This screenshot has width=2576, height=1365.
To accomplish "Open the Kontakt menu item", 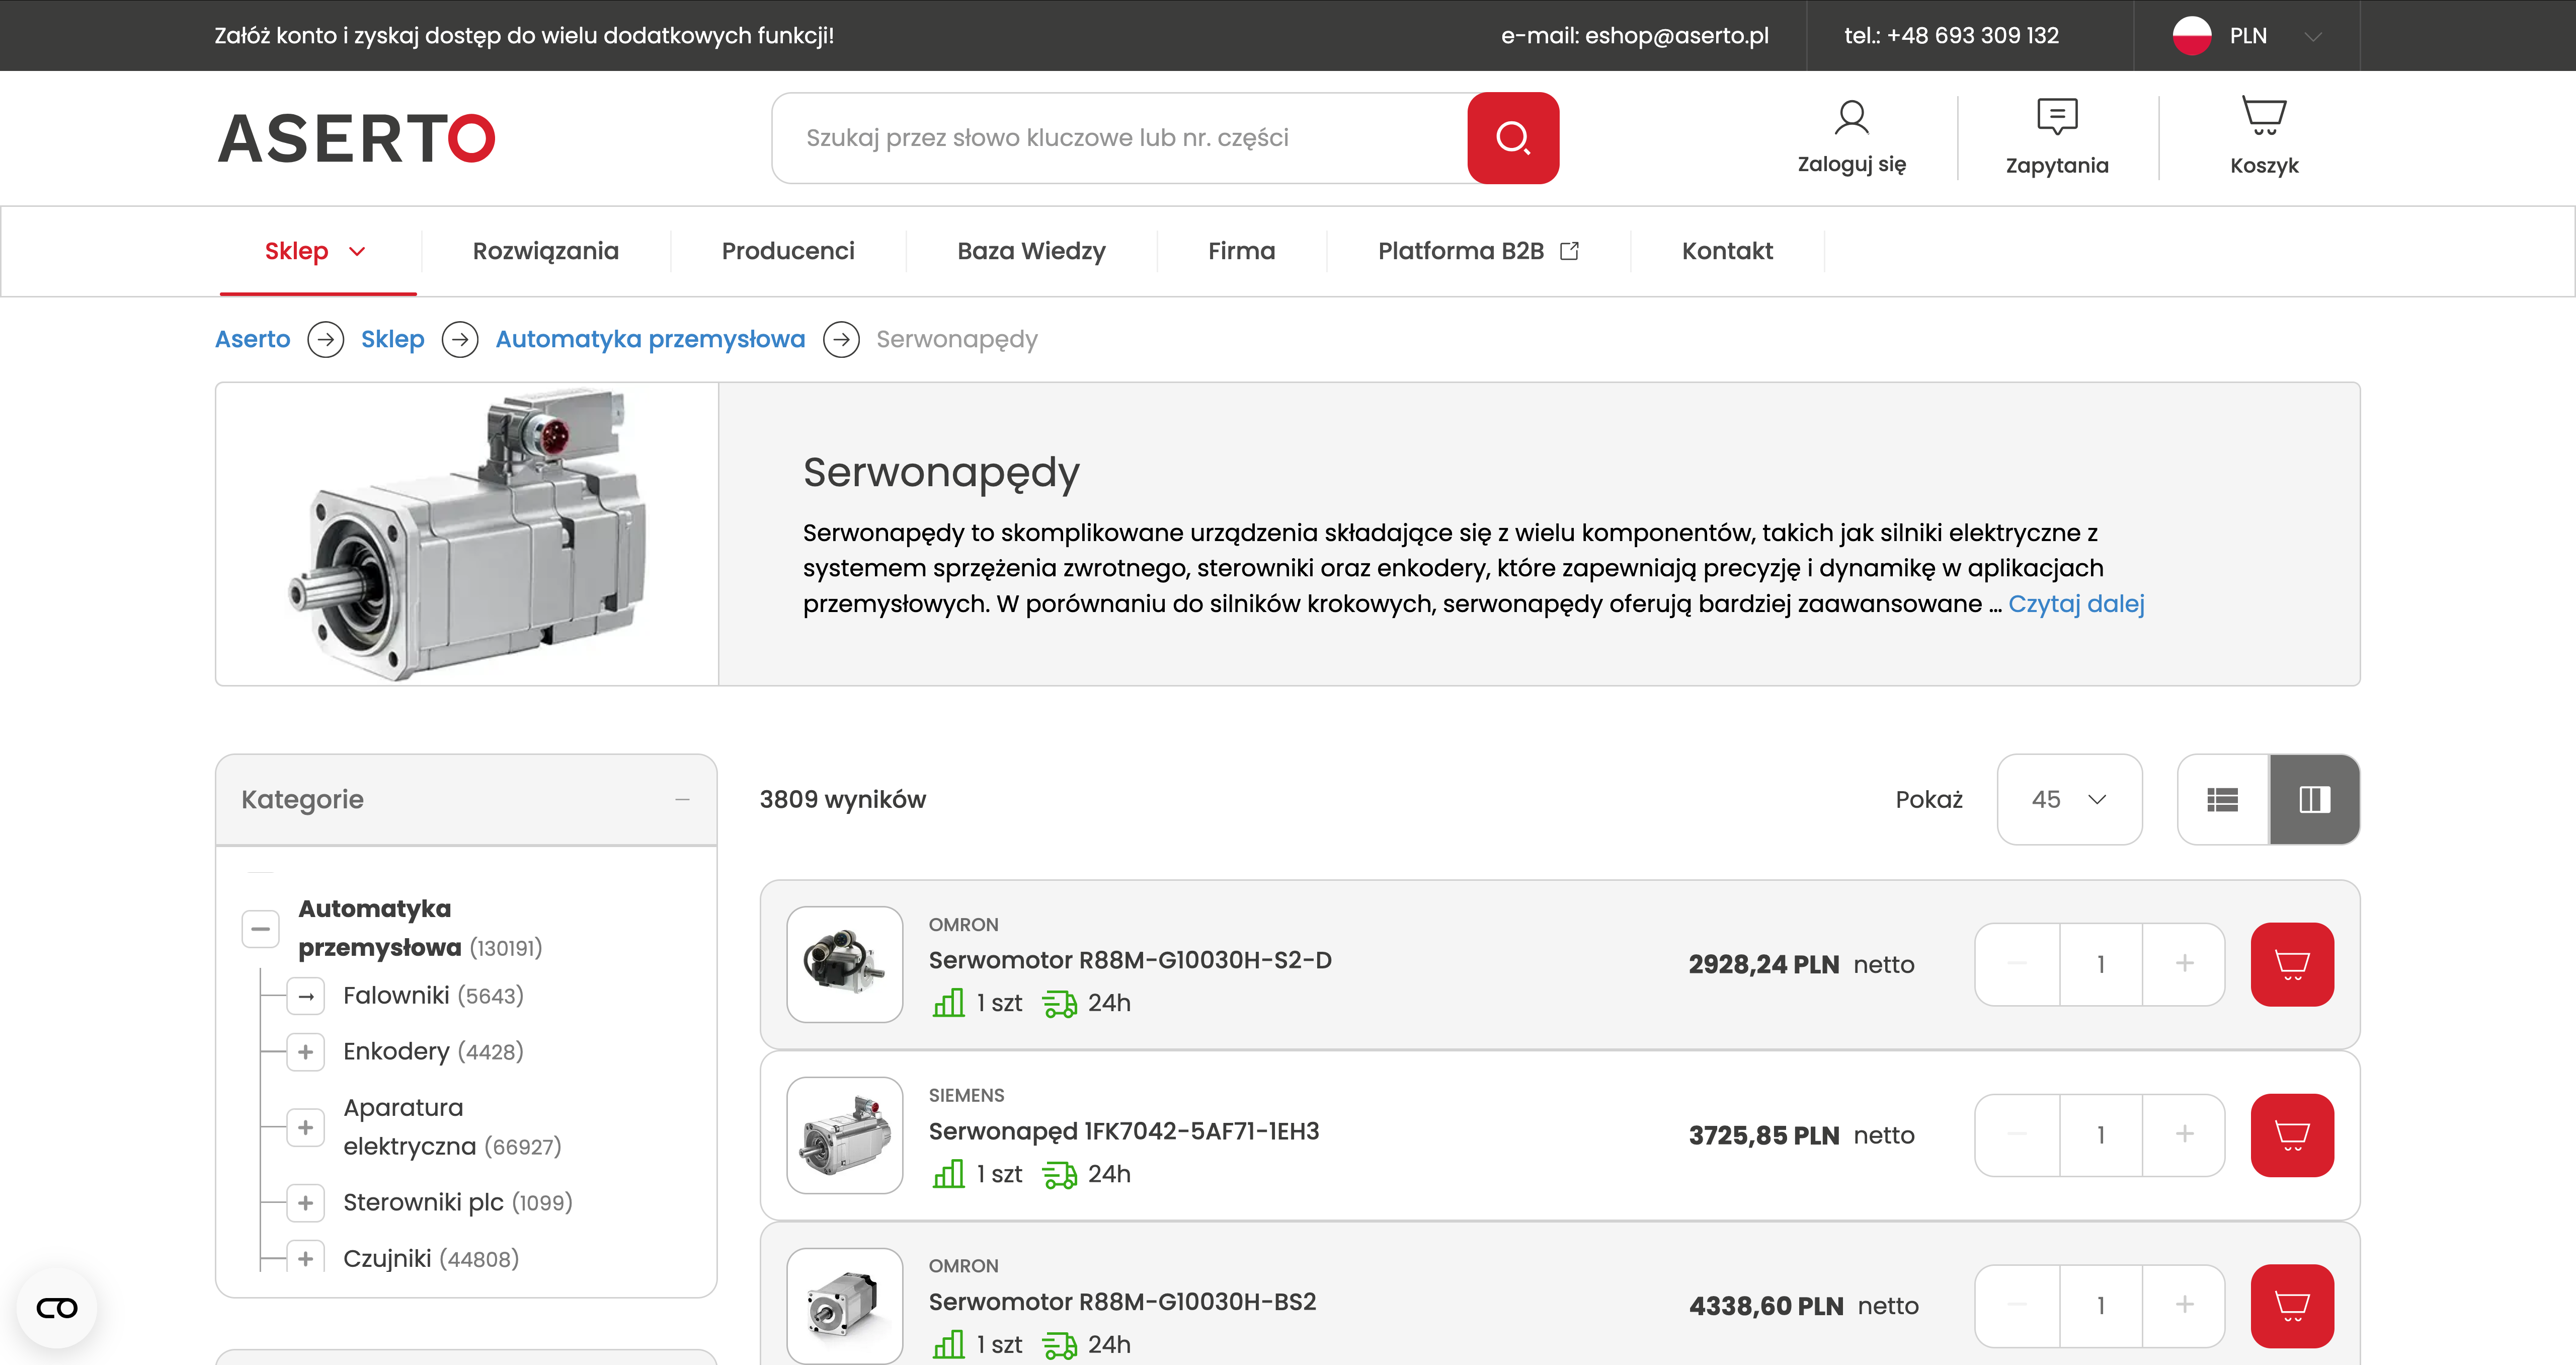I will (1727, 251).
